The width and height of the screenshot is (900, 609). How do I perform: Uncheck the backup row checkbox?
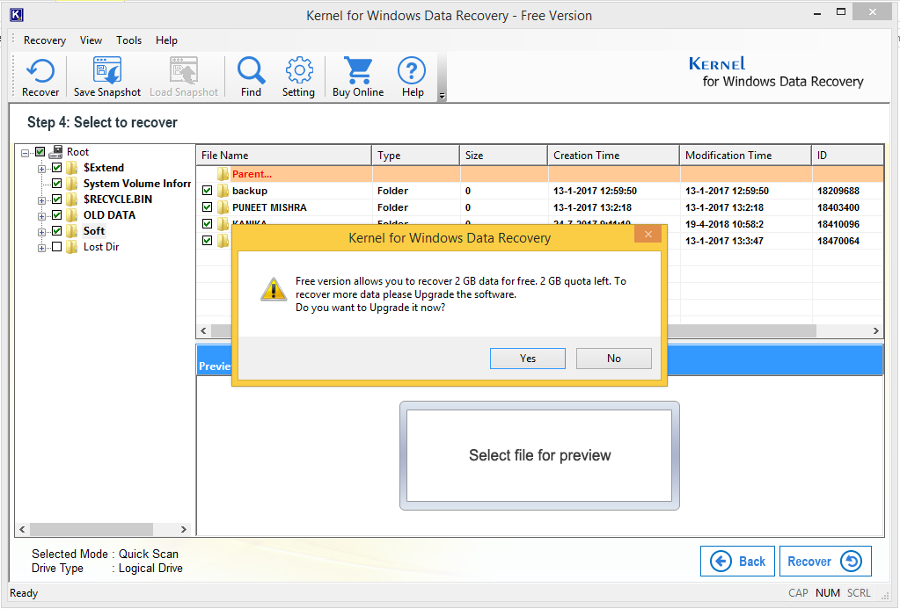tap(208, 191)
